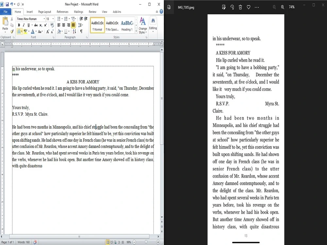Toggle Bold formatting
Screen dimensions: 327x245
[19, 25]
